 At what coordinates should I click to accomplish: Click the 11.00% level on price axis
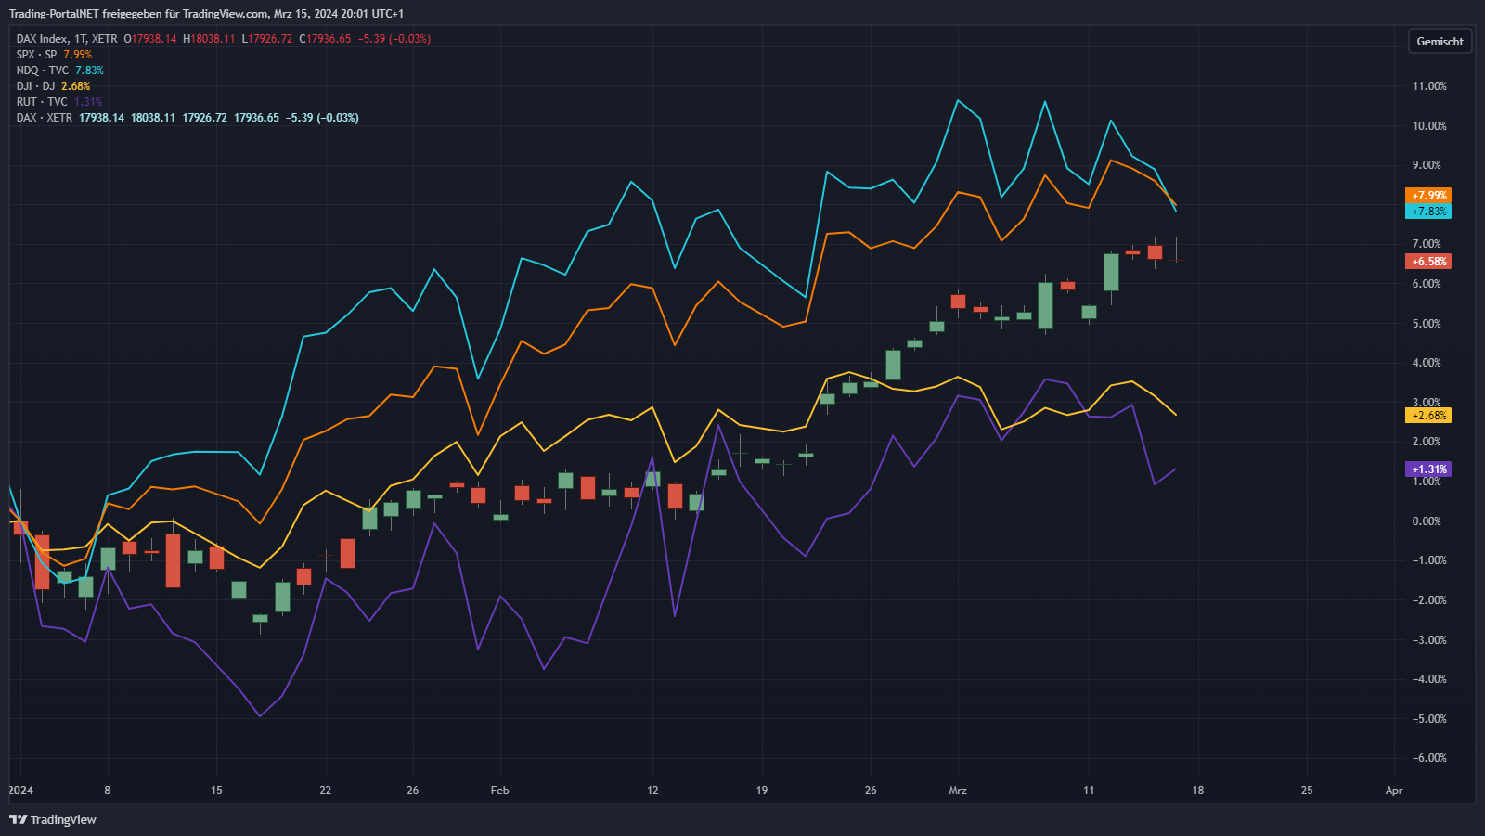click(x=1429, y=86)
